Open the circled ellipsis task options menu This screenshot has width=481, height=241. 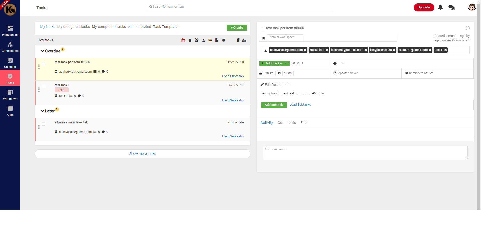467,28
